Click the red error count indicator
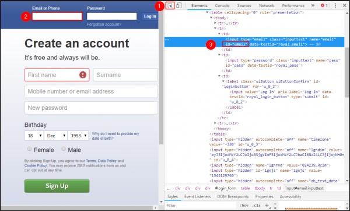The width and height of the screenshot is (350, 211). coord(324,5)
